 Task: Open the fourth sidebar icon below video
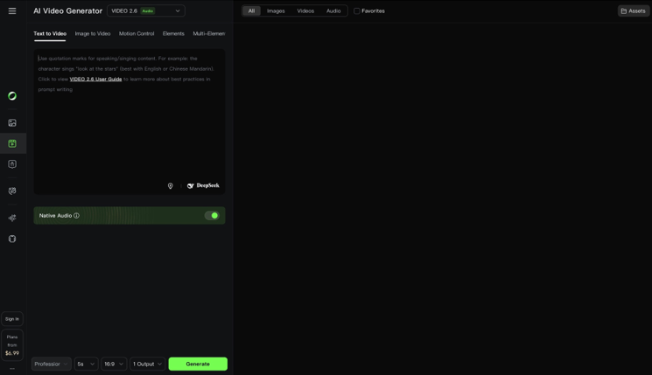click(x=12, y=164)
